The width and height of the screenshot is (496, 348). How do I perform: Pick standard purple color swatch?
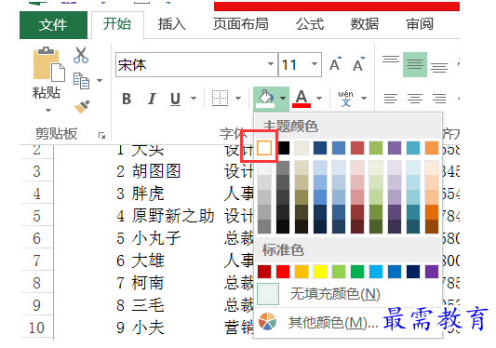(x=432, y=272)
